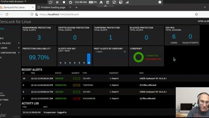Viewport: 209px width, 118px height.
Task: Click the Disconnected endpoint label
Action: (x=153, y=59)
